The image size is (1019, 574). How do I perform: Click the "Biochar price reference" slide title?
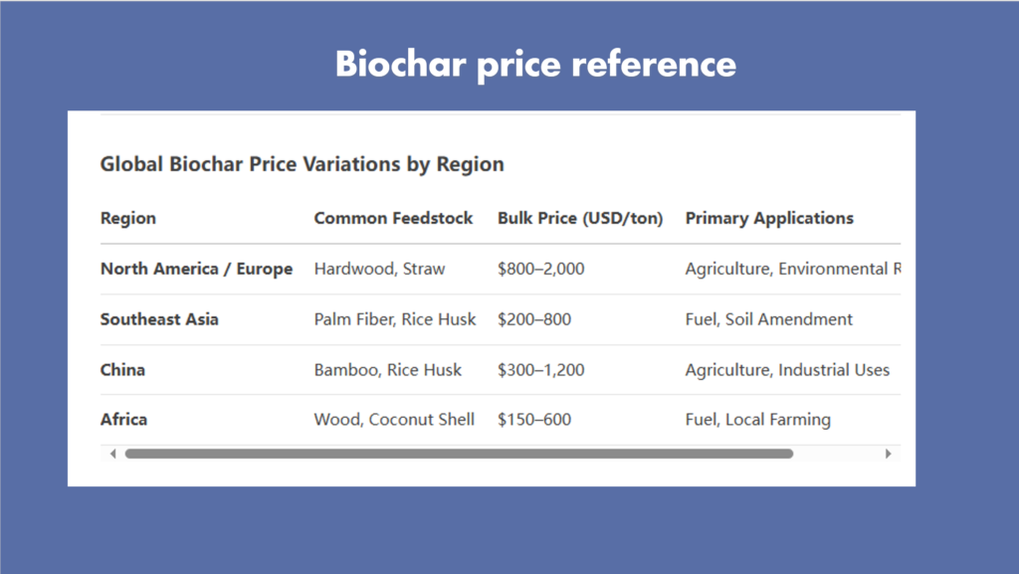[x=535, y=64]
